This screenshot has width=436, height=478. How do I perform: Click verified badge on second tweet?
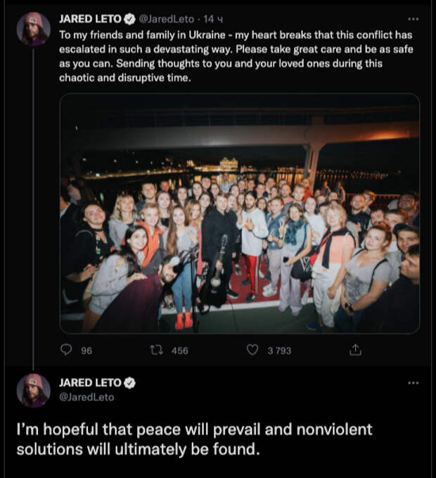(x=129, y=383)
